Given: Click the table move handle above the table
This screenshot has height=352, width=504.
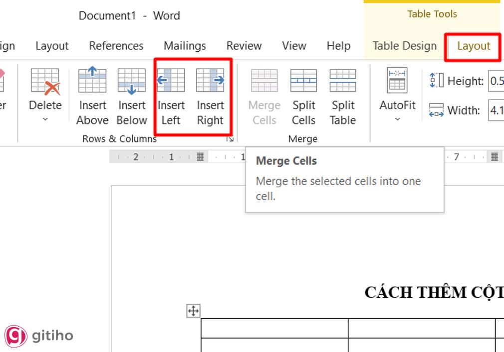Looking at the screenshot, I should coord(194,311).
